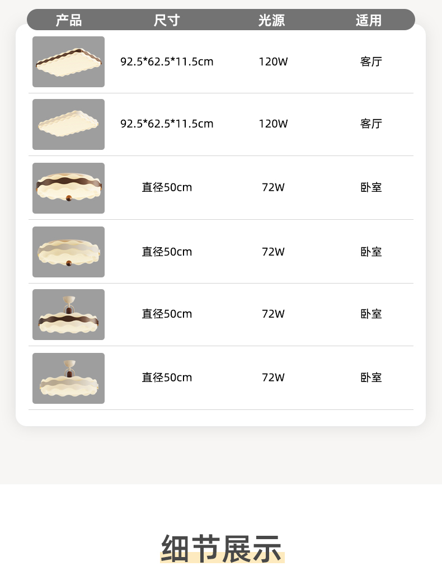Click 直径50cm in the last table row
The image size is (442, 585).
167,378
